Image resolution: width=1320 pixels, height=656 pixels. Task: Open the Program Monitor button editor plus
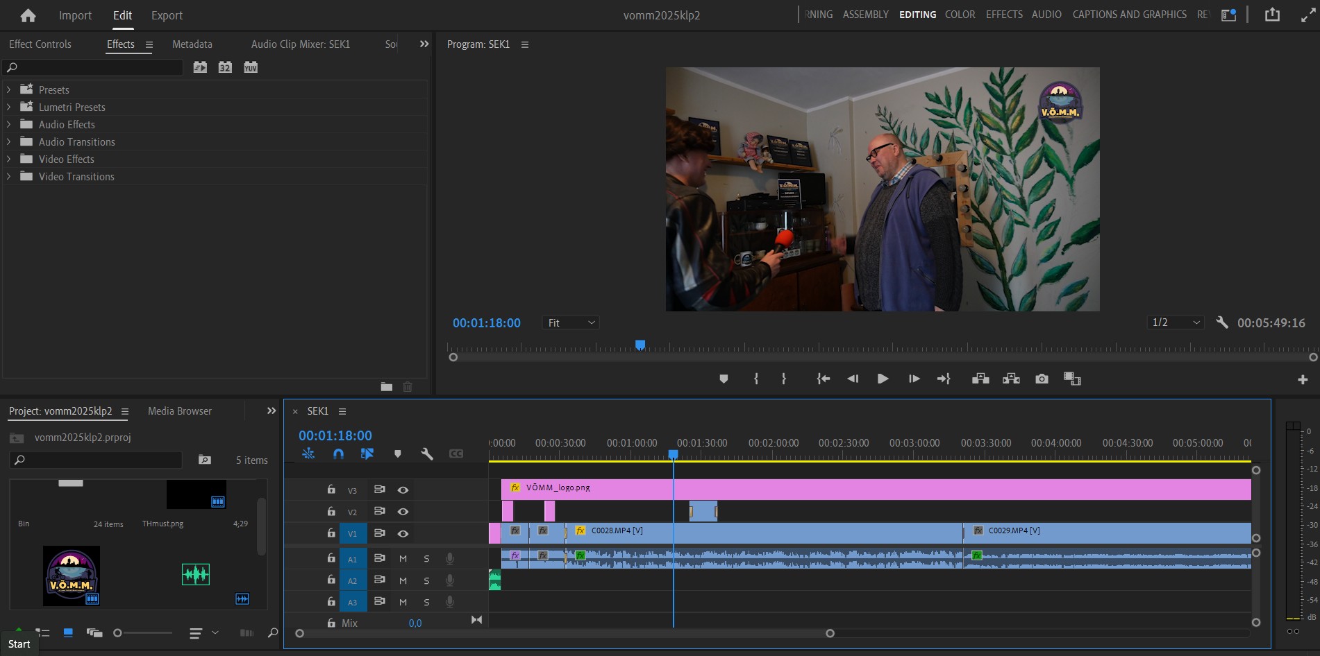[x=1303, y=379]
